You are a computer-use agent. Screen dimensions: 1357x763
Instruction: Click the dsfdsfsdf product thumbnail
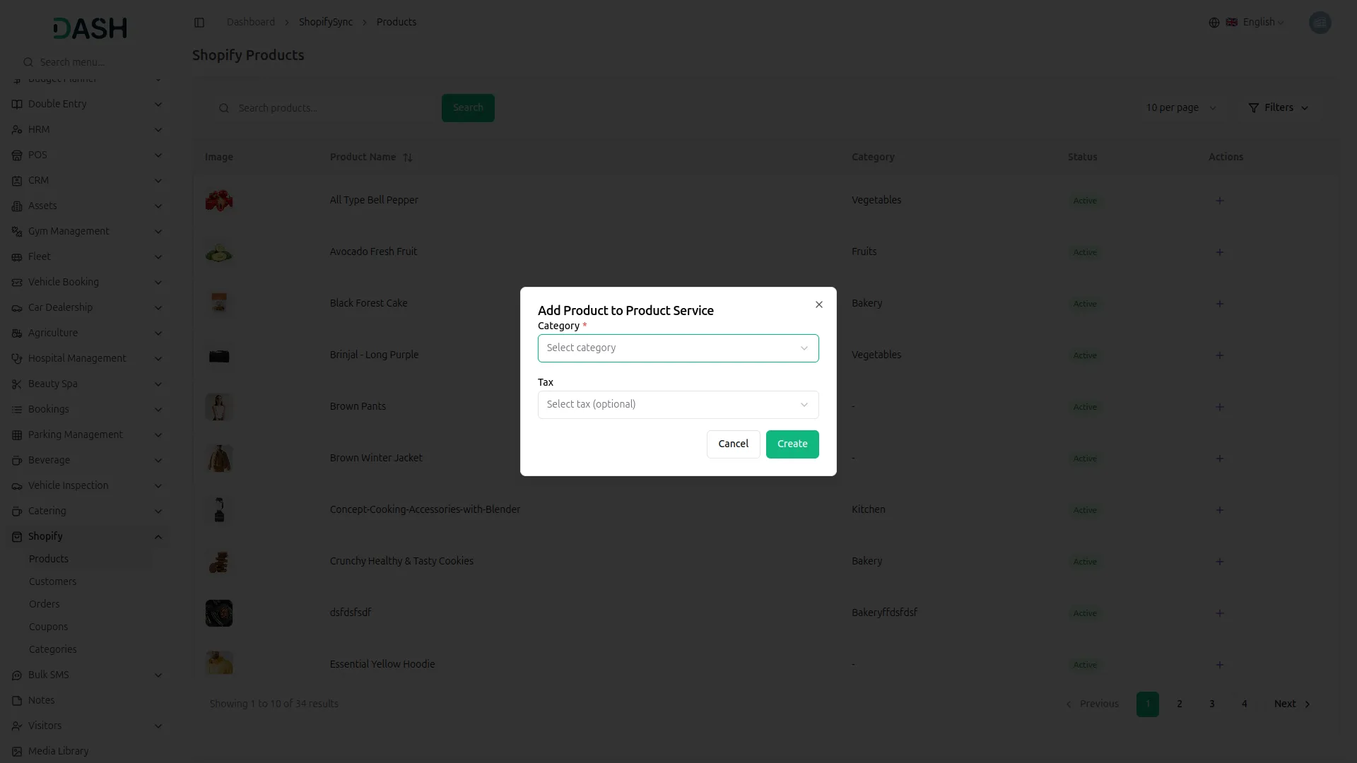click(219, 613)
